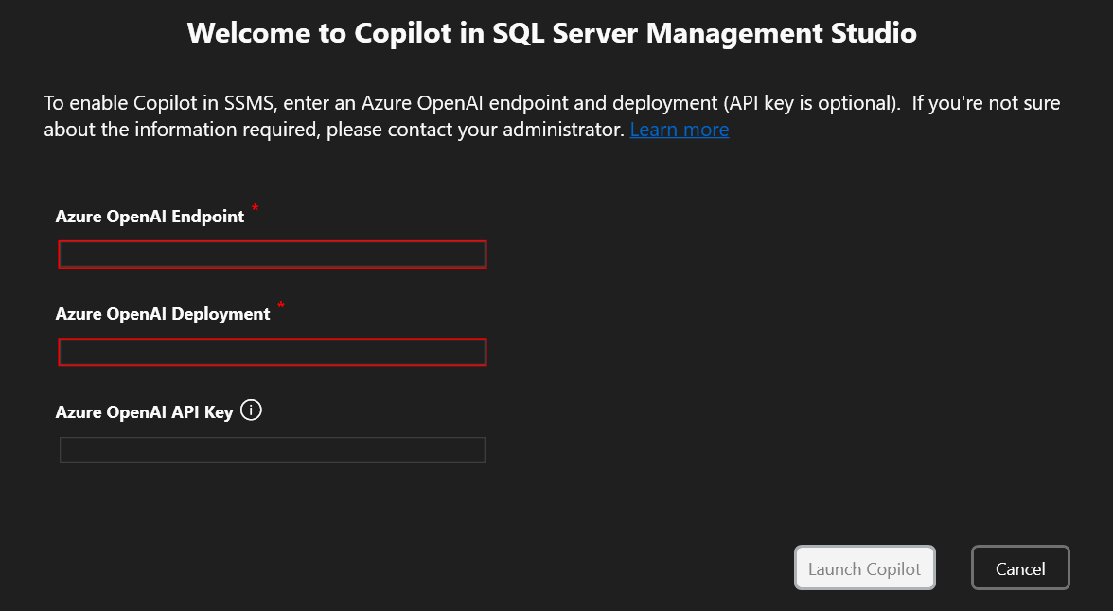Click the empty Endpoint input outlined in red
The width and height of the screenshot is (1113, 611).
click(x=272, y=253)
